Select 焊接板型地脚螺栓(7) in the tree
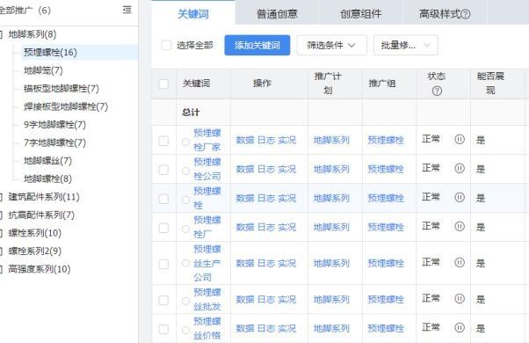529x343 pixels. pyautogui.click(x=66, y=106)
